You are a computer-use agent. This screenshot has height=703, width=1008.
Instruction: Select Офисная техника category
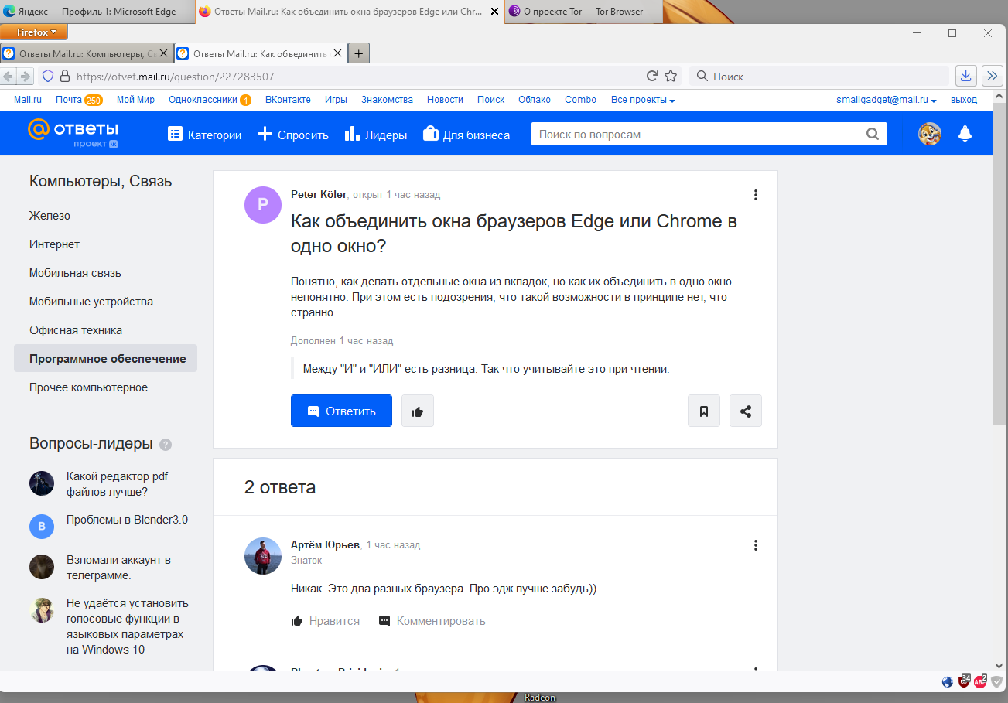tap(76, 330)
